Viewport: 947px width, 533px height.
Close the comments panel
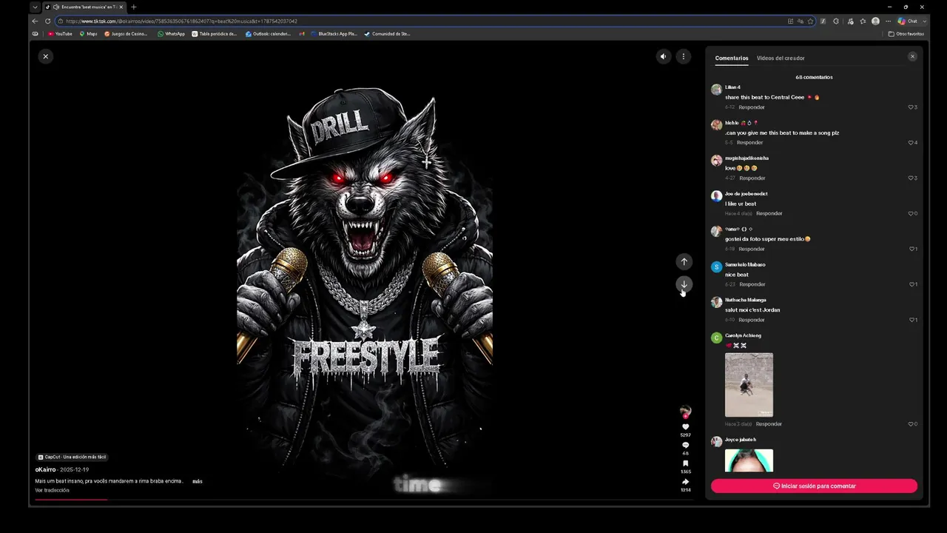coord(912,56)
